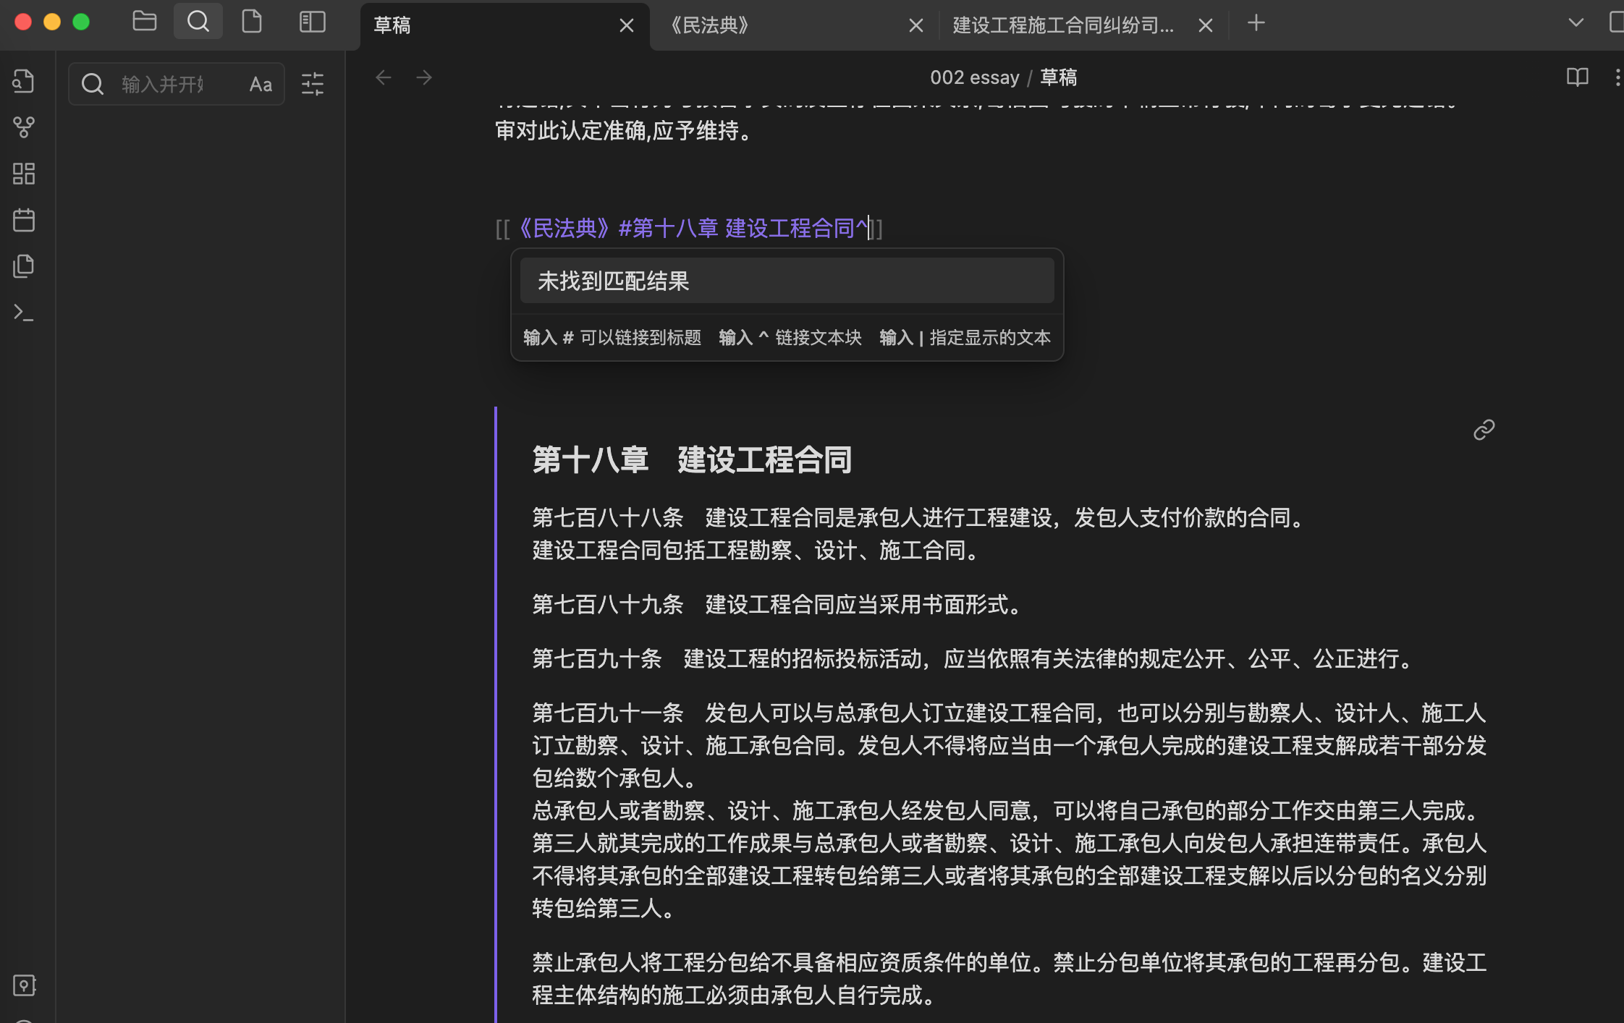This screenshot has height=1023, width=1624.
Task: Click the search input field
Action: coord(177,85)
